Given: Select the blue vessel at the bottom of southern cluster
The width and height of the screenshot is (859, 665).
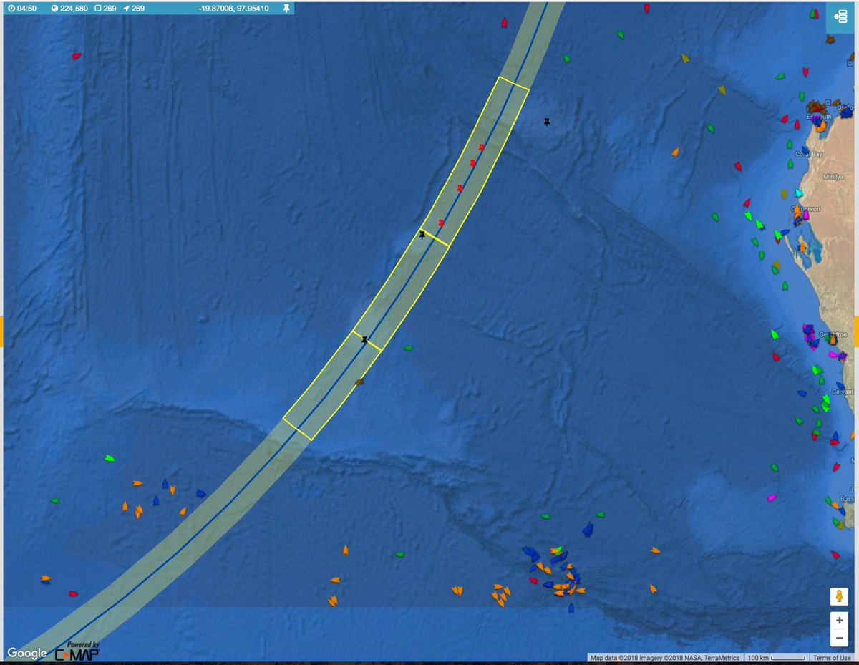Looking at the screenshot, I should (x=571, y=608).
